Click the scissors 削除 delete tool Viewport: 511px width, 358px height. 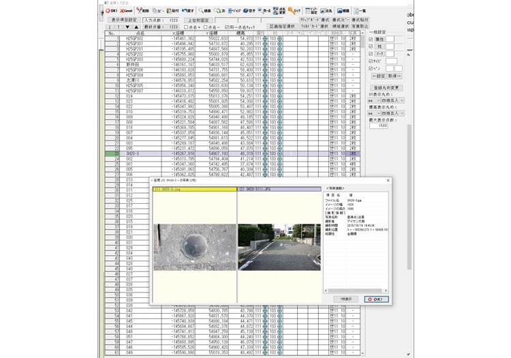click(143, 11)
